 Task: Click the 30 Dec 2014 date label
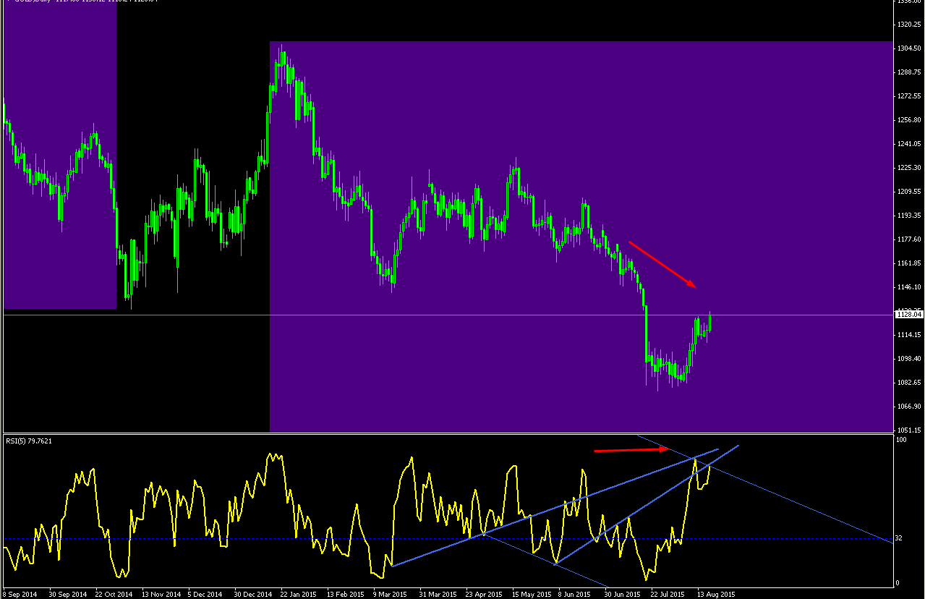[x=253, y=594]
